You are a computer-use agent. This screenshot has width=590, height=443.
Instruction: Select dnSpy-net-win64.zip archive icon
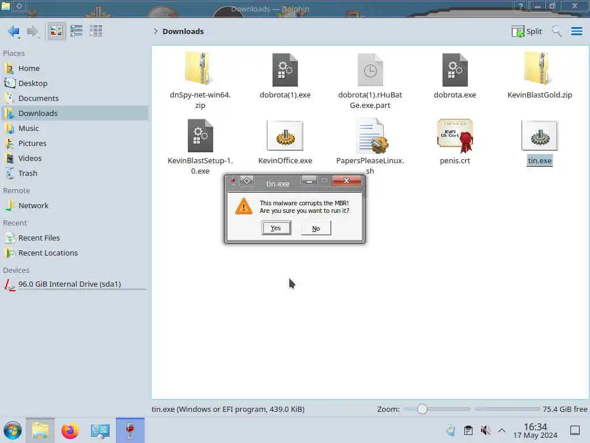point(200,68)
